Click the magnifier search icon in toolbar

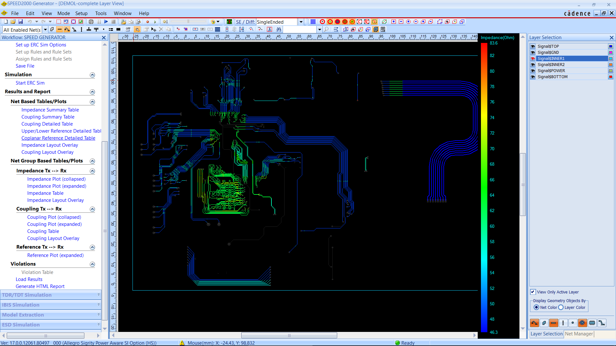tap(326, 29)
